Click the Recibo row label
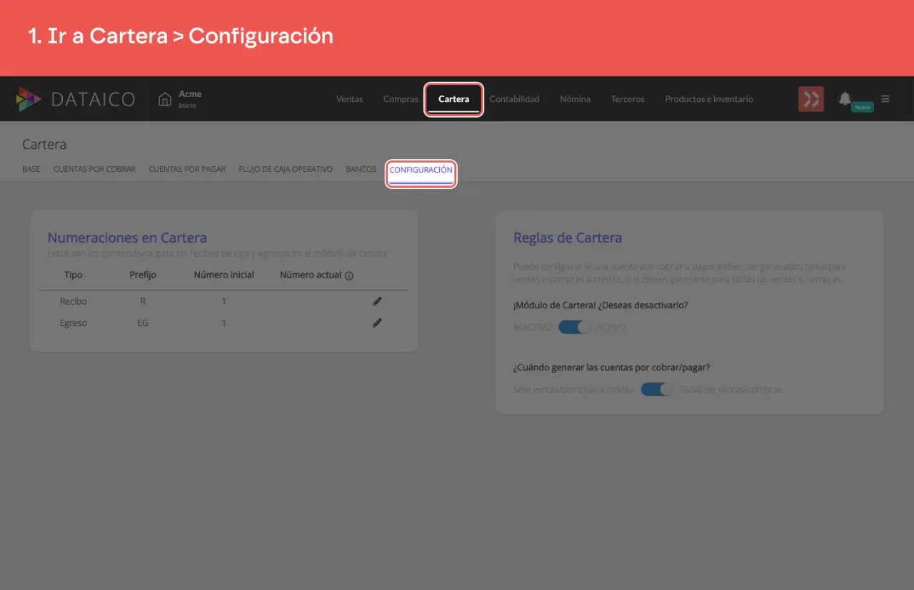 tap(74, 302)
